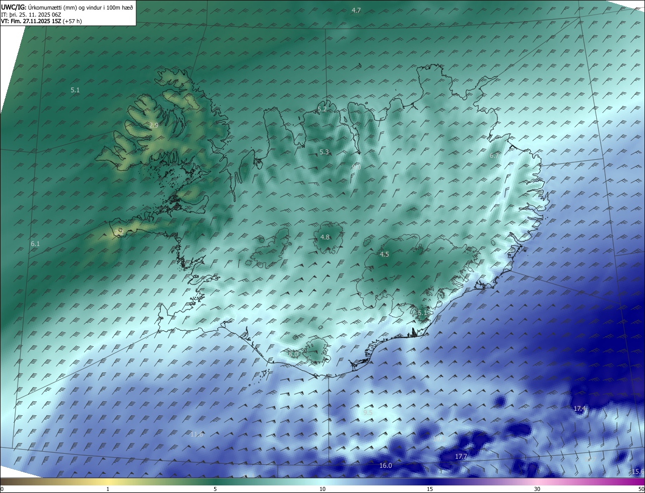Click the 5.2 value on the north coast
The height and width of the screenshot is (493, 645).
322,109
